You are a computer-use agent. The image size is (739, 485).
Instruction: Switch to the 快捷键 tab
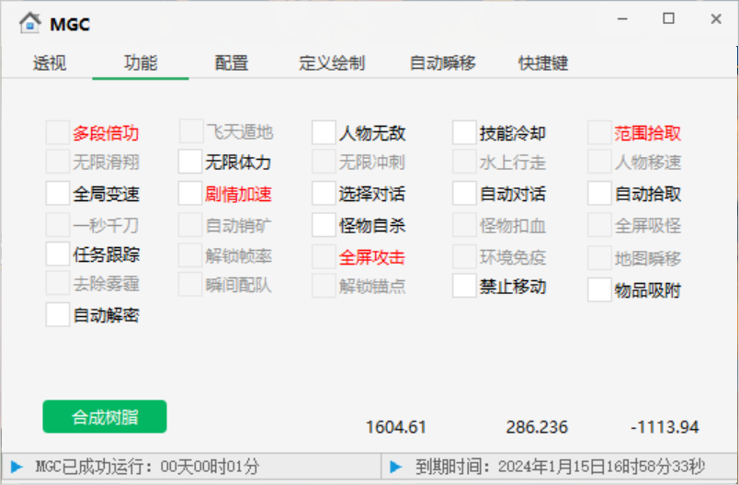(543, 62)
